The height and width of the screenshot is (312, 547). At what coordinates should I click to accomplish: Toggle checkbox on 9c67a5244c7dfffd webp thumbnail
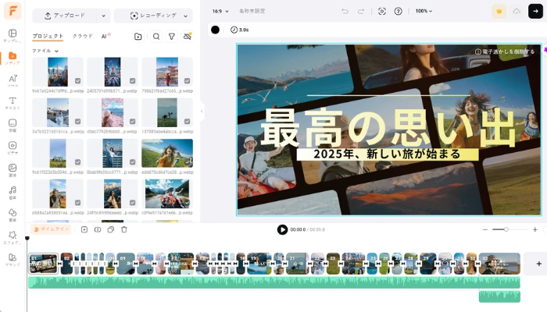[x=78, y=81]
